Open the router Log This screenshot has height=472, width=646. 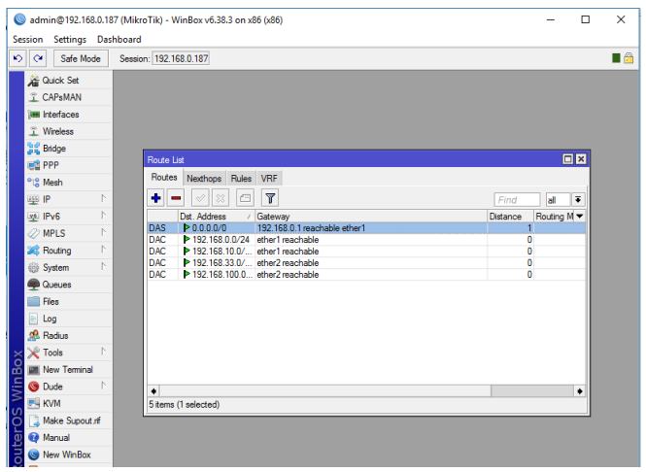coord(69,319)
